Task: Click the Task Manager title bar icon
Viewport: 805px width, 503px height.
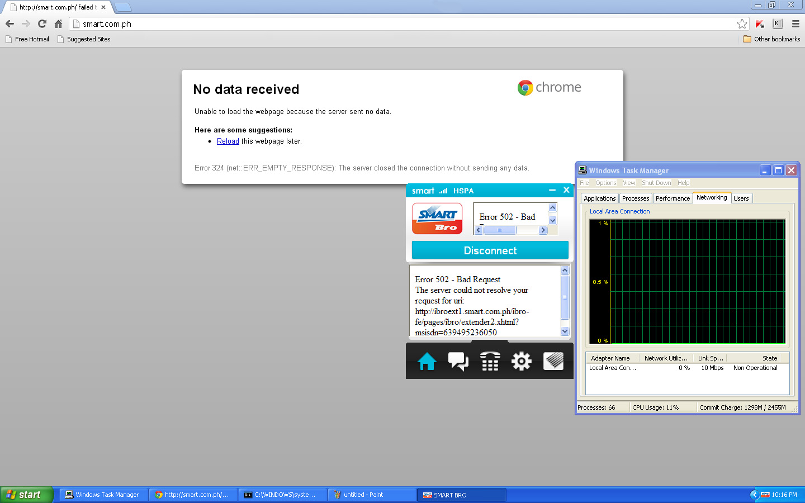Action: click(583, 170)
